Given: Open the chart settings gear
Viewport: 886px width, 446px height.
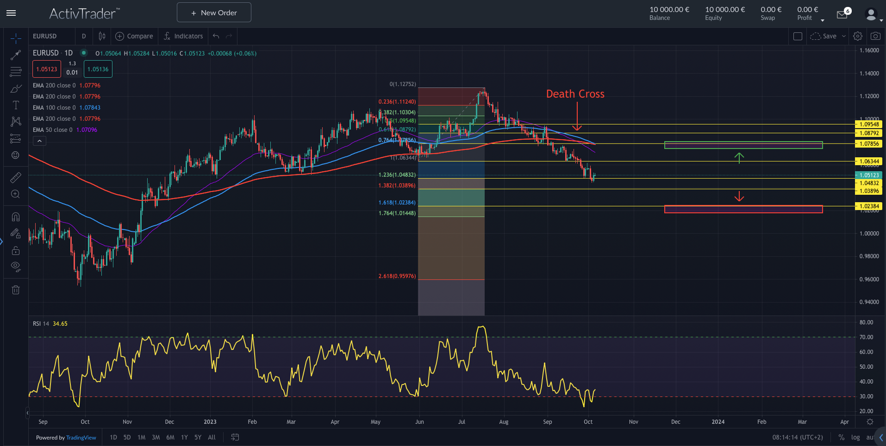Looking at the screenshot, I should (x=857, y=36).
